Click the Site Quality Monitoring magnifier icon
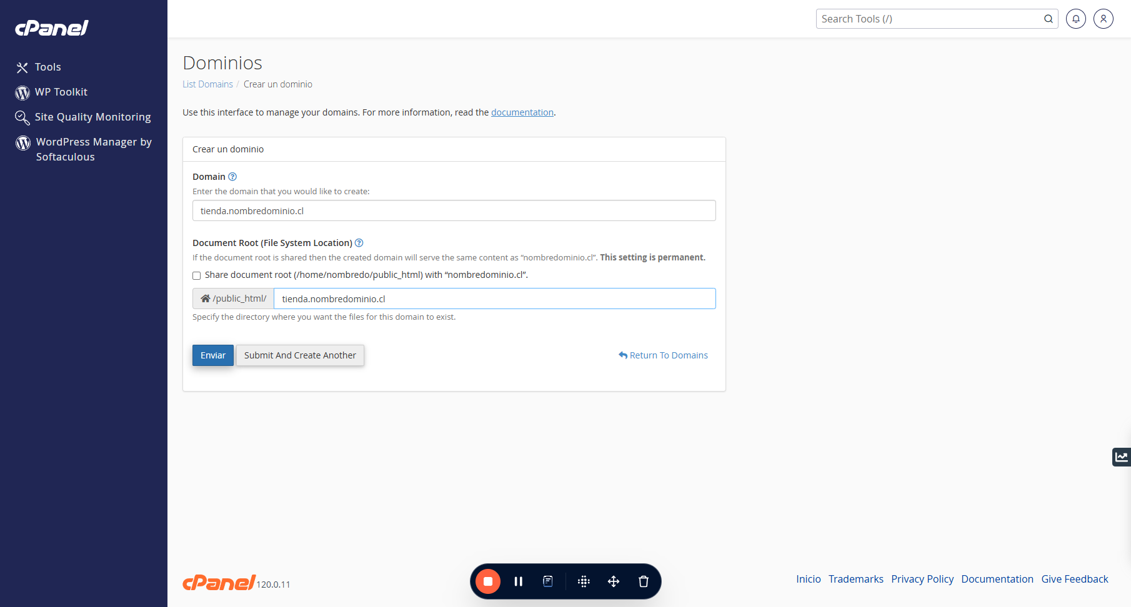The image size is (1131, 607). (22, 117)
